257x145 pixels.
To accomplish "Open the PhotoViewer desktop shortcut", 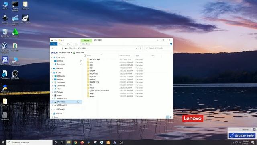I will (5, 75).
